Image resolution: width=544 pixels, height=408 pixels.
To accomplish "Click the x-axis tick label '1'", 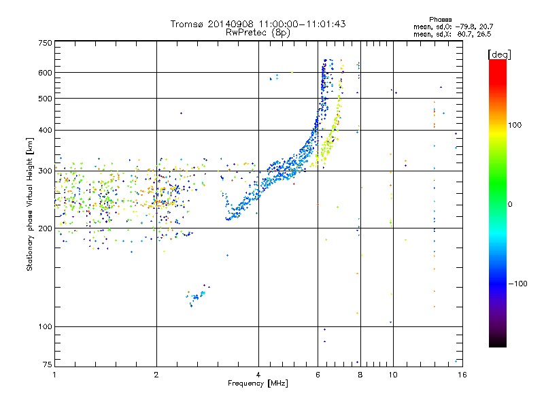I will coord(54,375).
